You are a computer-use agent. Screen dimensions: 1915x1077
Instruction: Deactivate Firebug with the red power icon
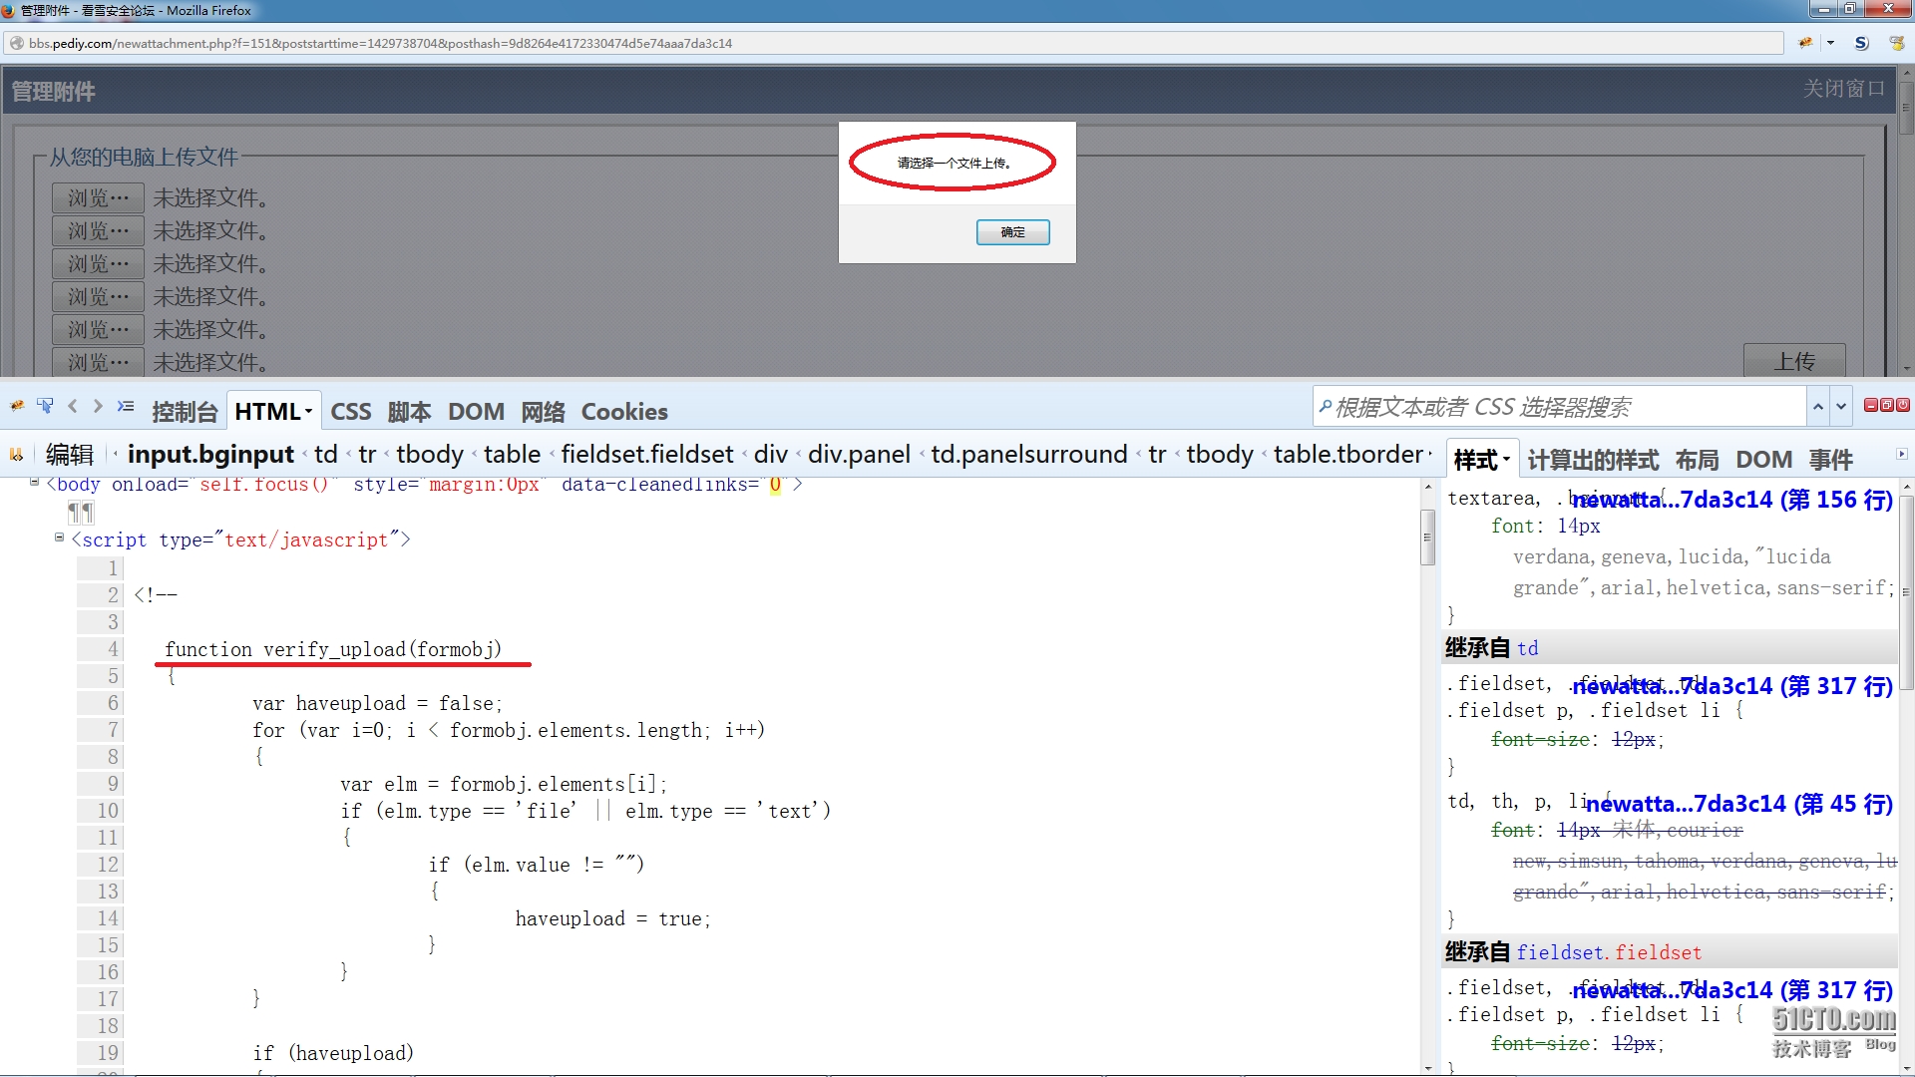(1903, 405)
